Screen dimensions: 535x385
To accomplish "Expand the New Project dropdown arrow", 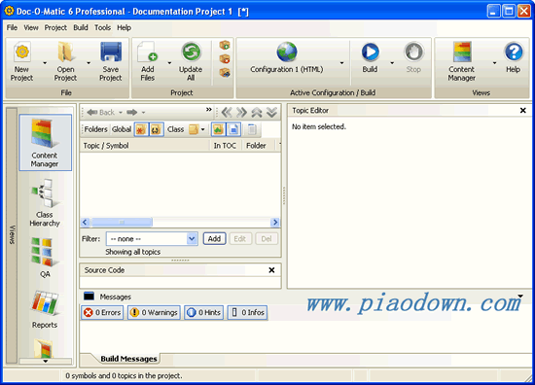I will point(45,63).
